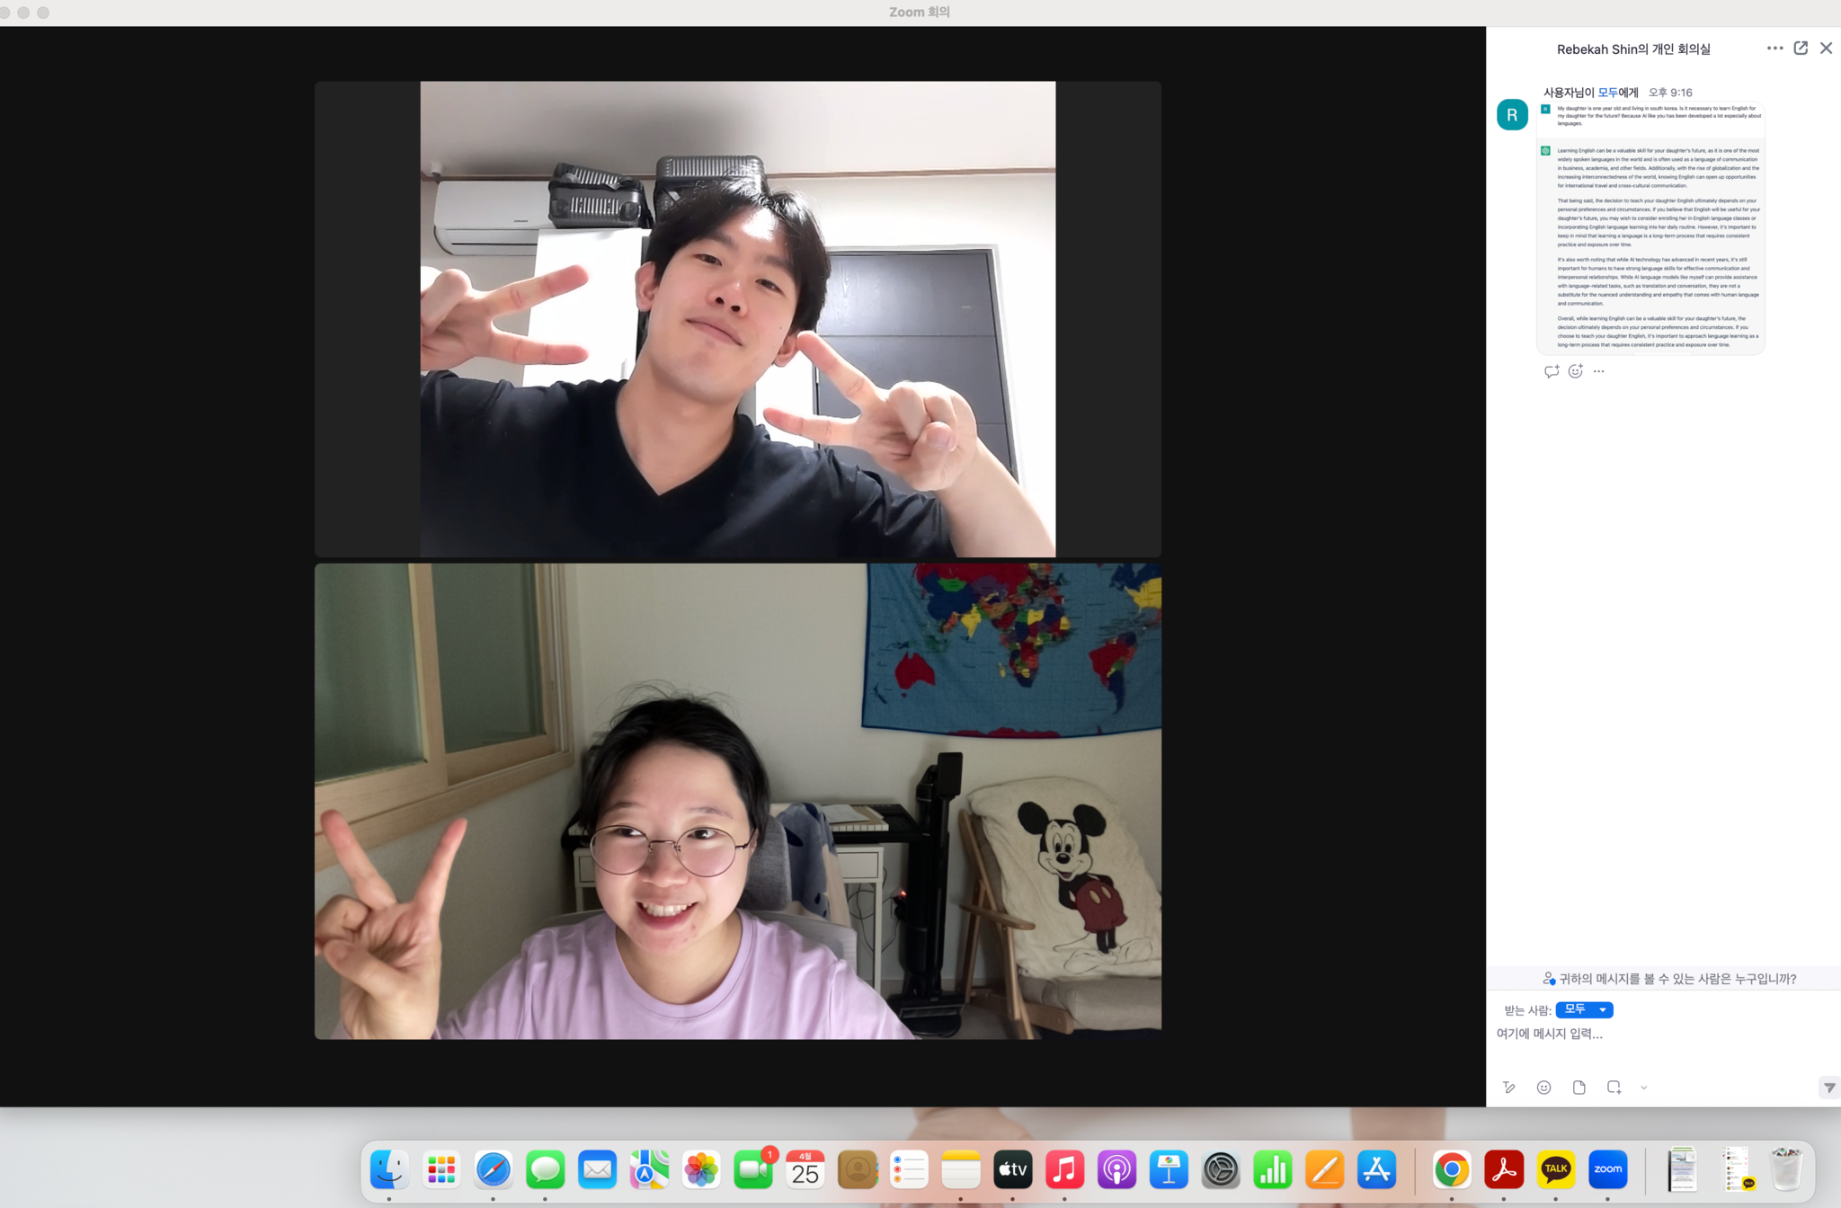Open Photos app in the Dock
Image resolution: width=1841 pixels, height=1208 pixels.
pyautogui.click(x=701, y=1169)
